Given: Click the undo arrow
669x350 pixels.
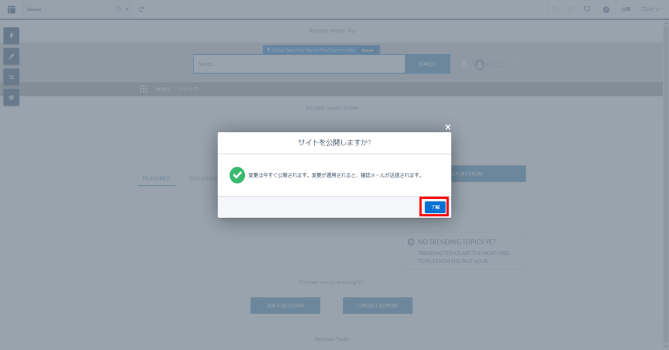Looking at the screenshot, I should click(555, 9).
